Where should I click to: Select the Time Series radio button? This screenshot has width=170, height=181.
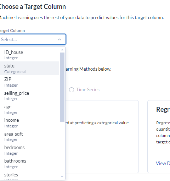pos(72,90)
